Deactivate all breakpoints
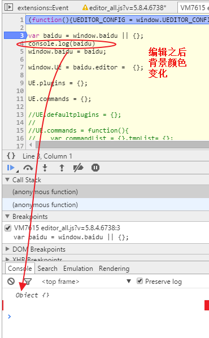Image resolution: width=209 pixels, height=338 pixels. (x=79, y=168)
